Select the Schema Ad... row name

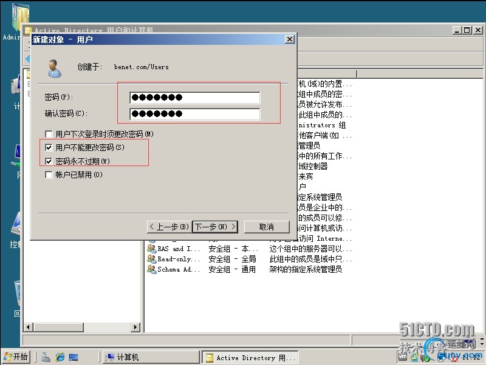[x=179, y=269]
